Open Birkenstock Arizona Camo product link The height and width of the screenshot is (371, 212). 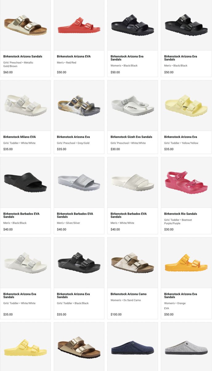coord(128,294)
